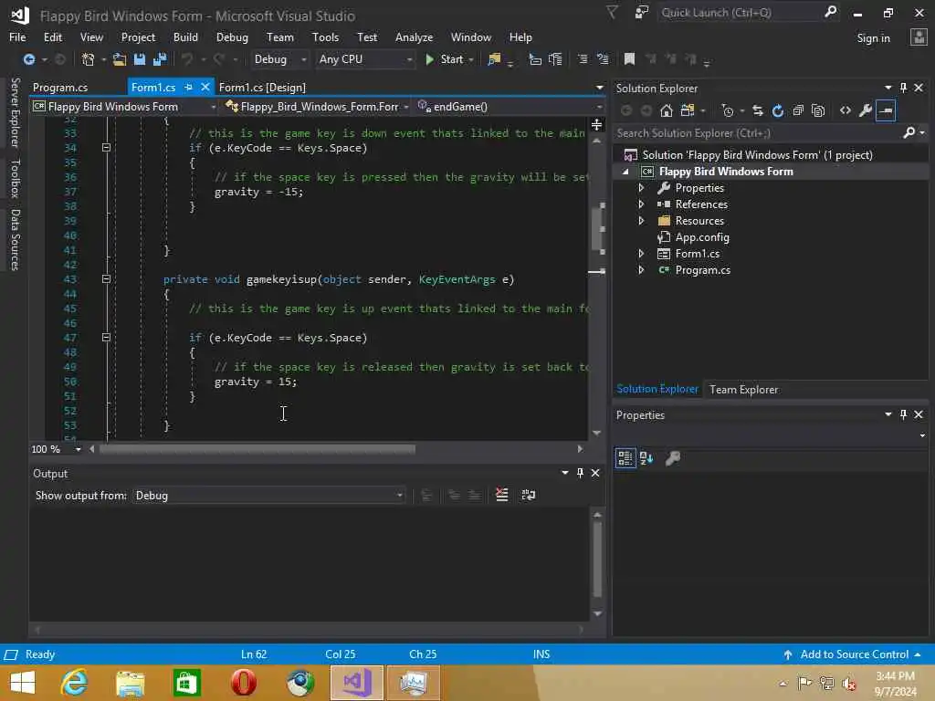Viewport: 935px width, 701px height.
Task: Click the Output panel vertical scrollbar thumb
Action: click(x=597, y=560)
